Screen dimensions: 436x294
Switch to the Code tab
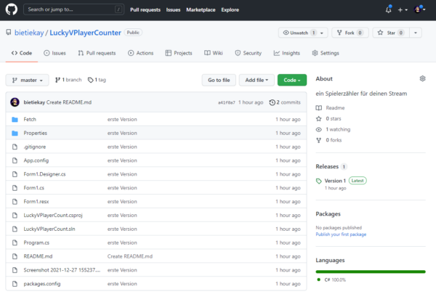[22, 53]
